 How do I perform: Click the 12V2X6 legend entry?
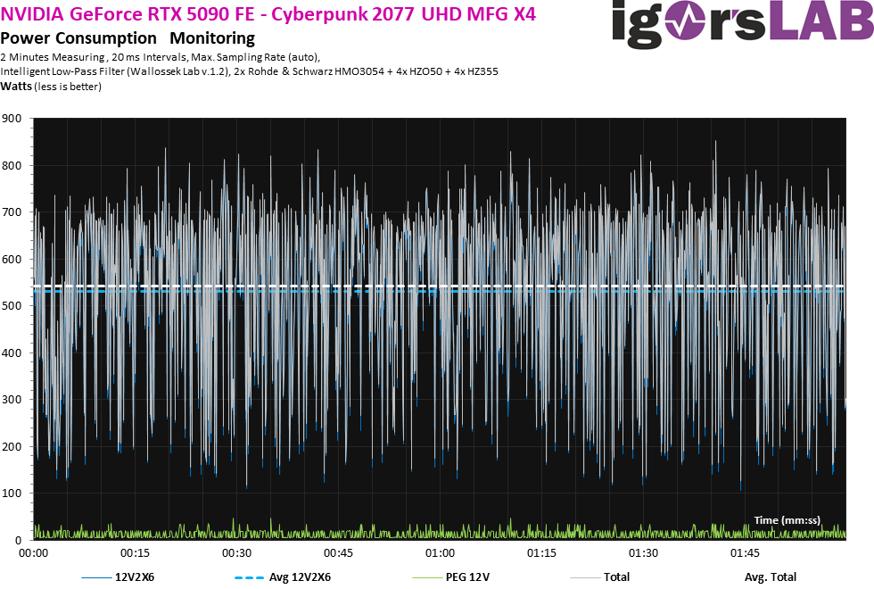coord(118,577)
